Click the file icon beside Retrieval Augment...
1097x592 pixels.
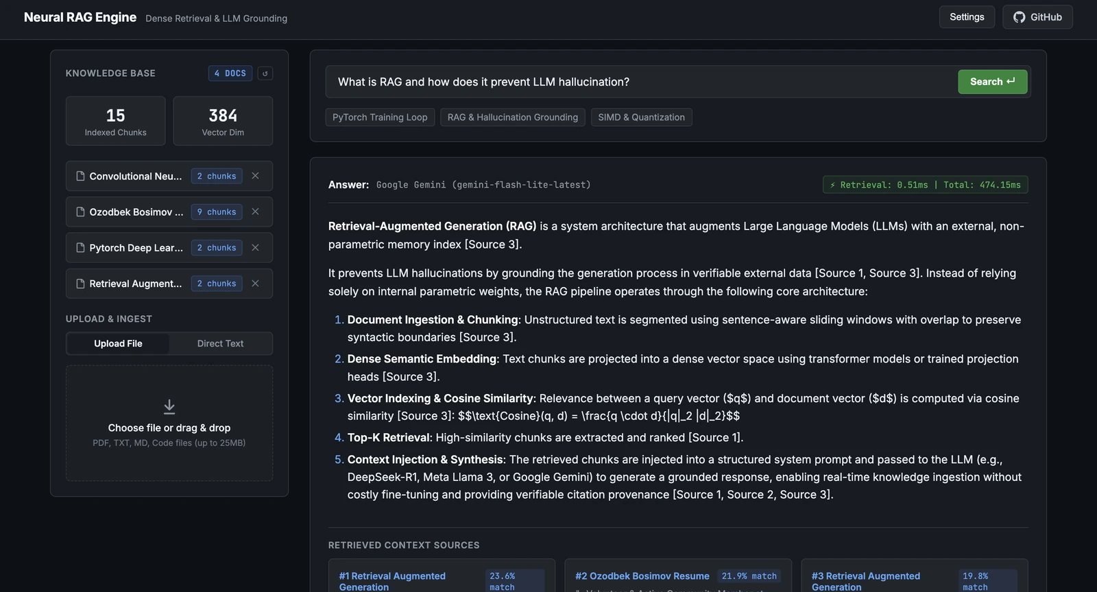(80, 283)
